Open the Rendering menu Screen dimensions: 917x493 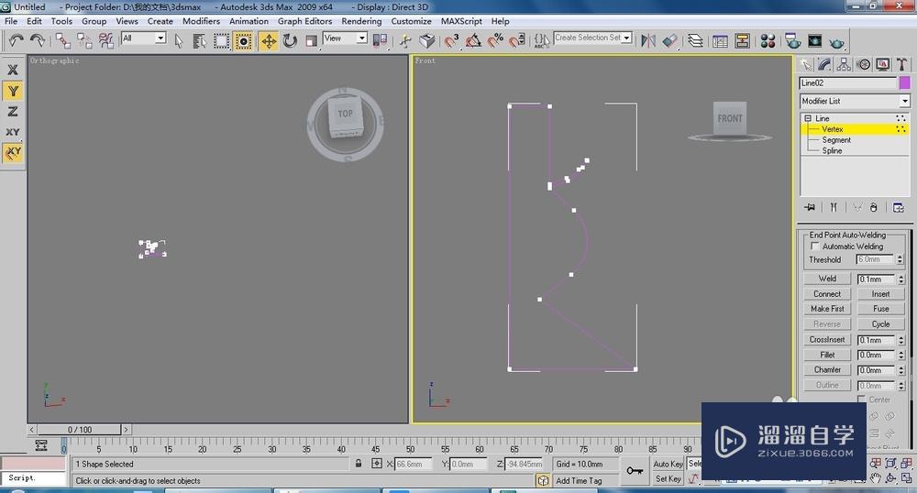point(361,21)
